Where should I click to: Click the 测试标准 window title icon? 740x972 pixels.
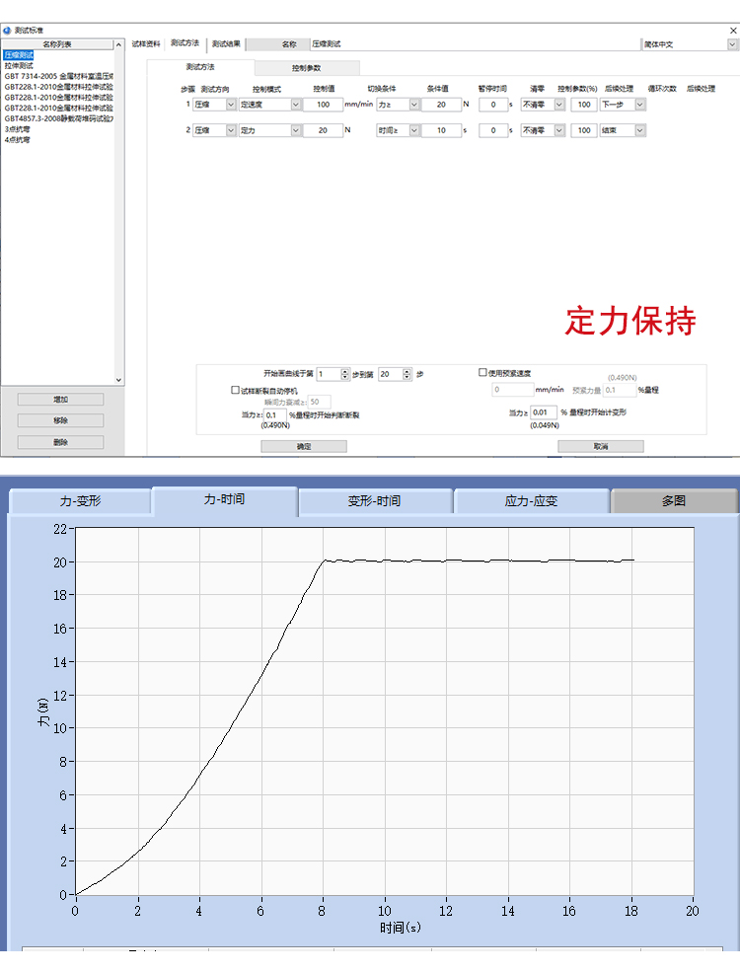click(8, 31)
